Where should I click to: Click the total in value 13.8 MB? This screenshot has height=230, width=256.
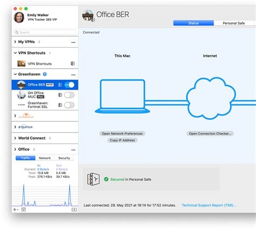[43, 173]
